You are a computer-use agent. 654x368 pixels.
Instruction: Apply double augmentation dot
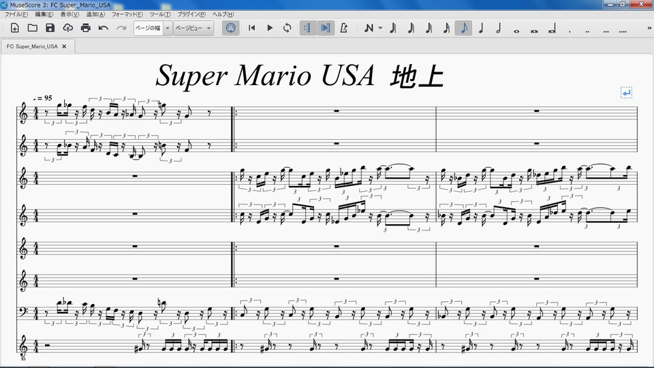587,31
